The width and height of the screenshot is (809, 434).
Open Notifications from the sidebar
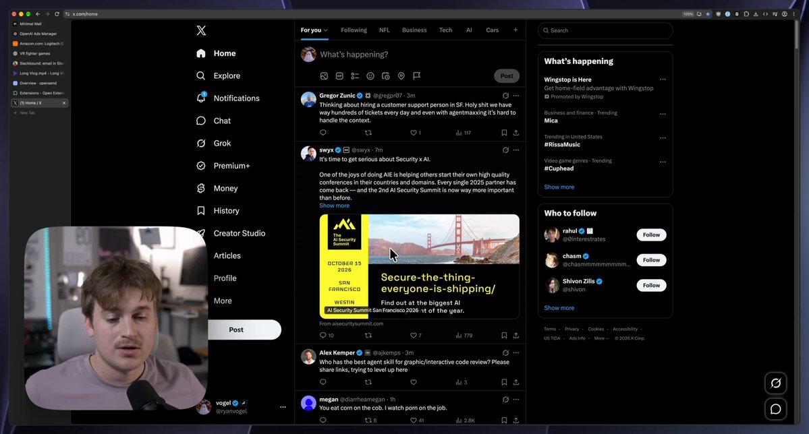(227, 98)
